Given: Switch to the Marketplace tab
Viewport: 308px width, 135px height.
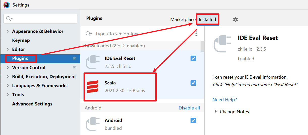Looking at the screenshot, I should [x=183, y=20].
